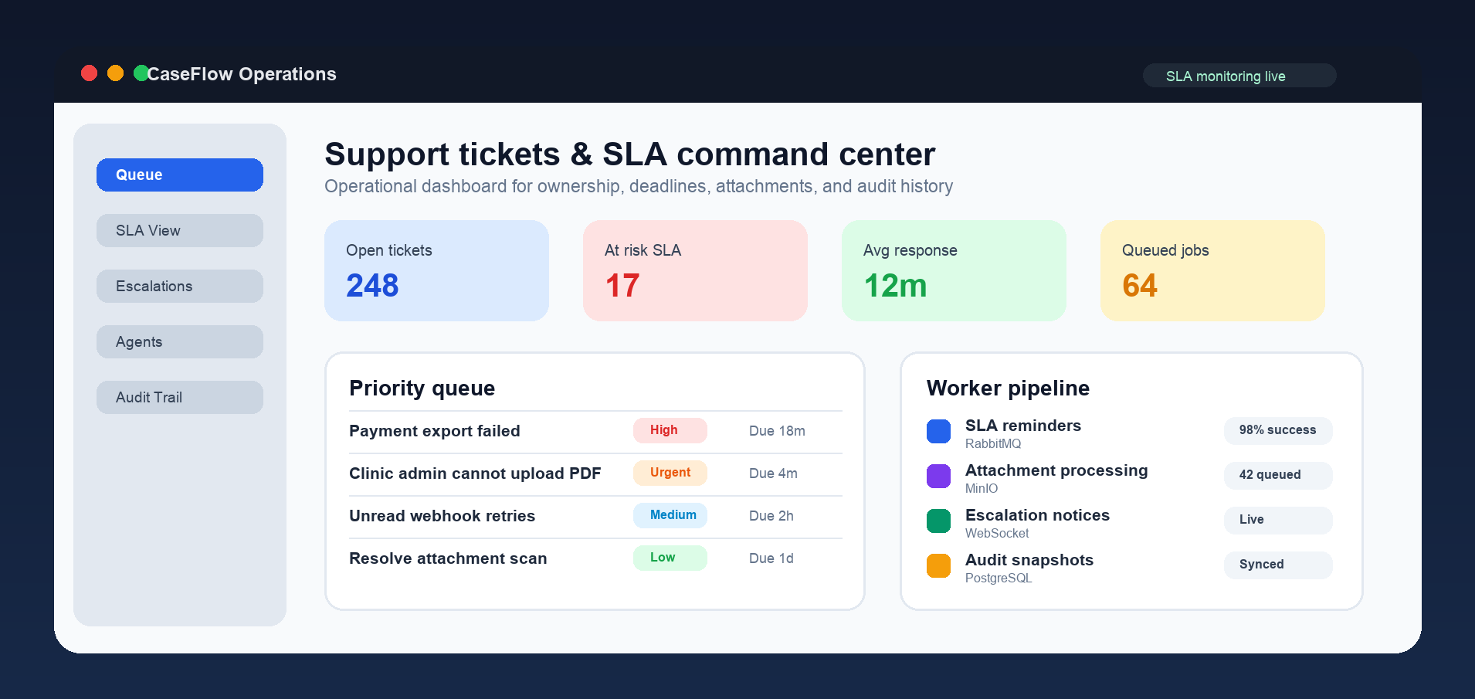Click the Worker pipeline heading
The width and height of the screenshot is (1475, 699).
pos(1008,388)
